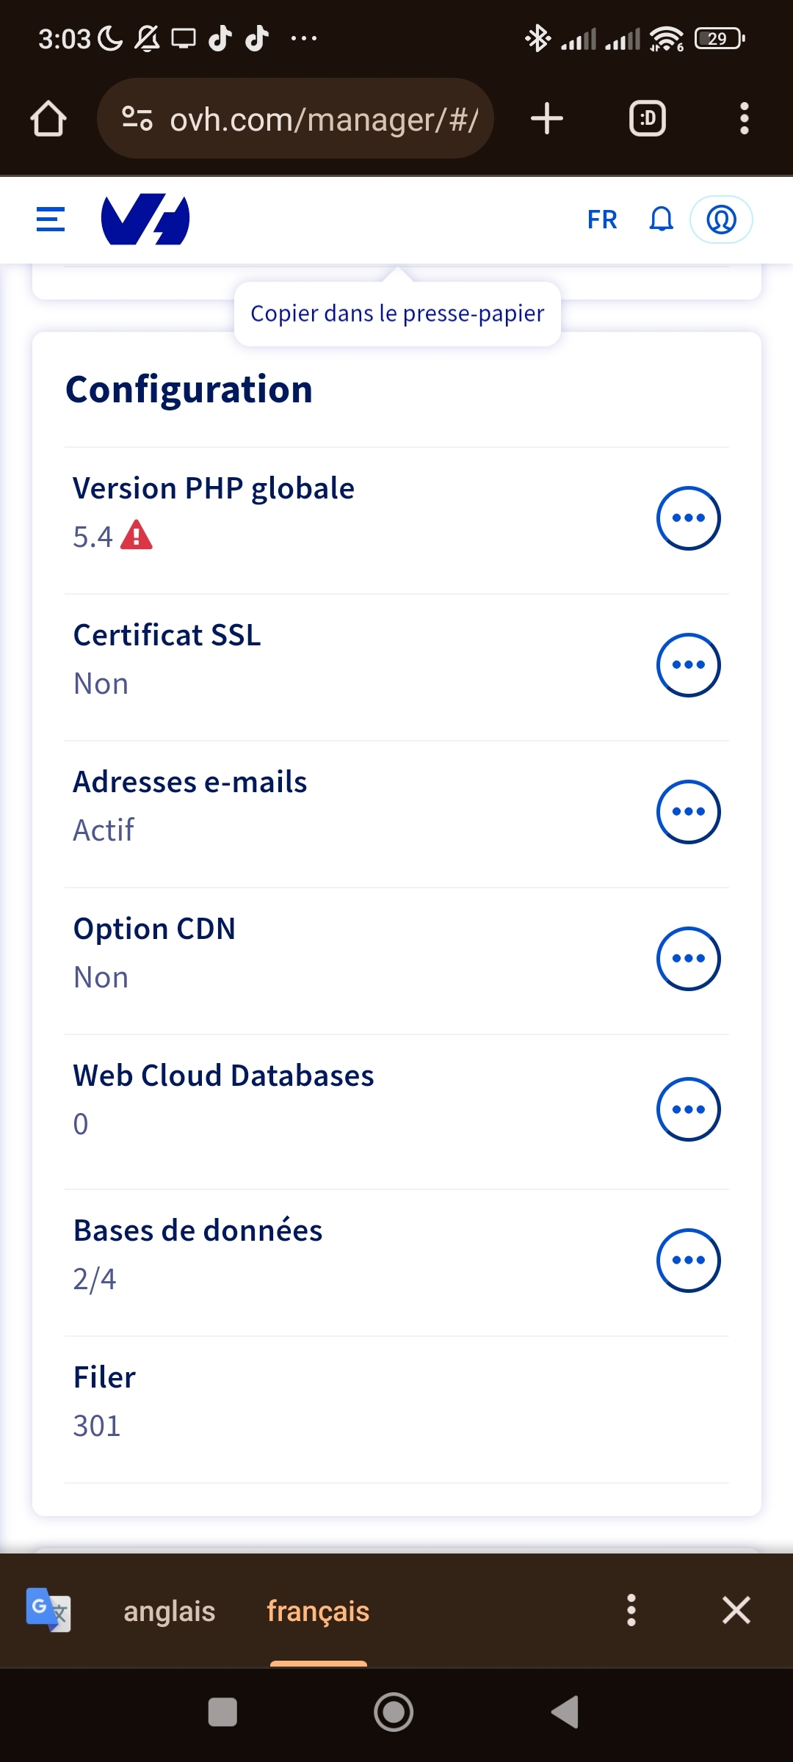Open a new browser tab
Viewport: 793px width, 1762px height.
547,119
